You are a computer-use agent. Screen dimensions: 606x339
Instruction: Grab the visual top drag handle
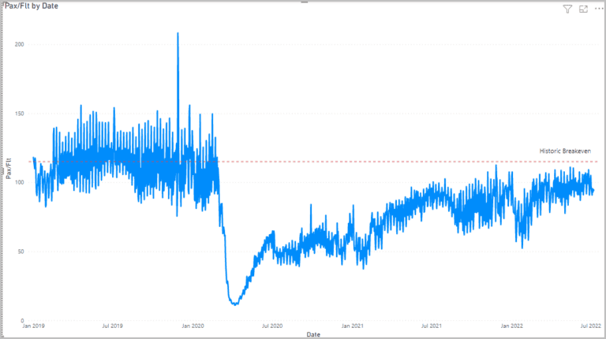305,2
